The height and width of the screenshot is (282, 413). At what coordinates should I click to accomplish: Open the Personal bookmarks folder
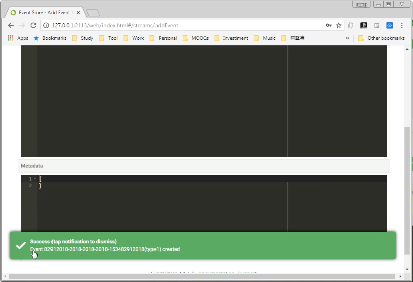click(x=163, y=38)
